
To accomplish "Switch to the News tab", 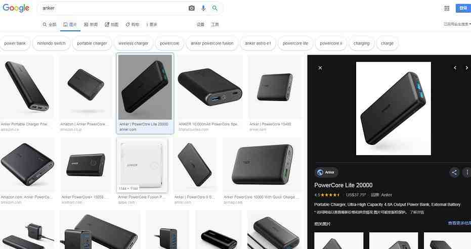I will point(91,25).
